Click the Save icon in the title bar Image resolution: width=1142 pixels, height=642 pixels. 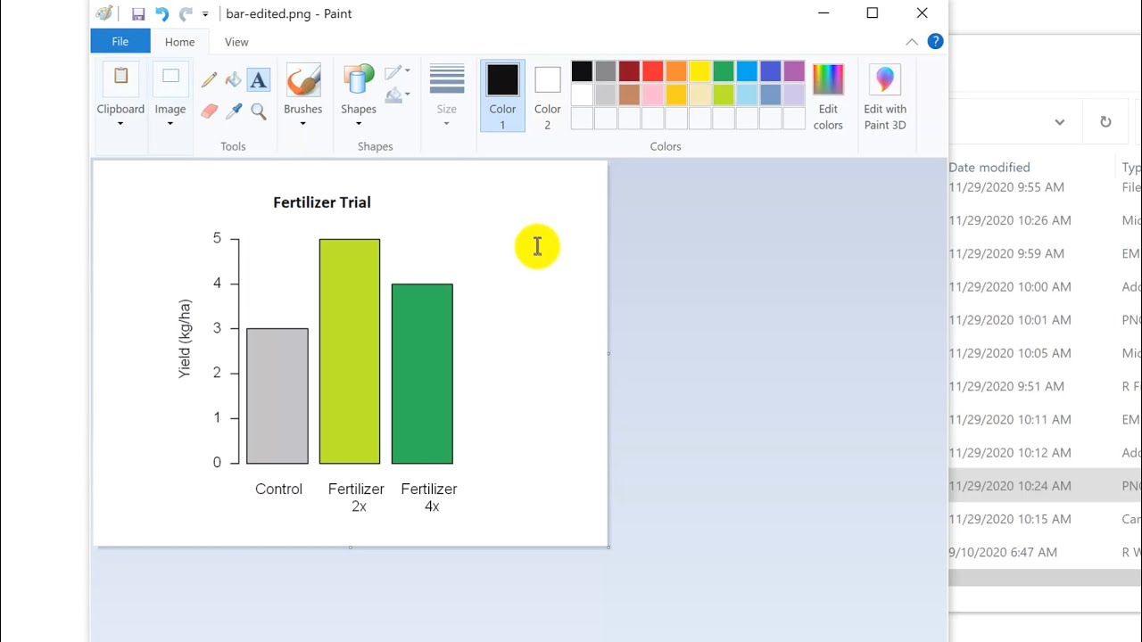pyautogui.click(x=138, y=13)
